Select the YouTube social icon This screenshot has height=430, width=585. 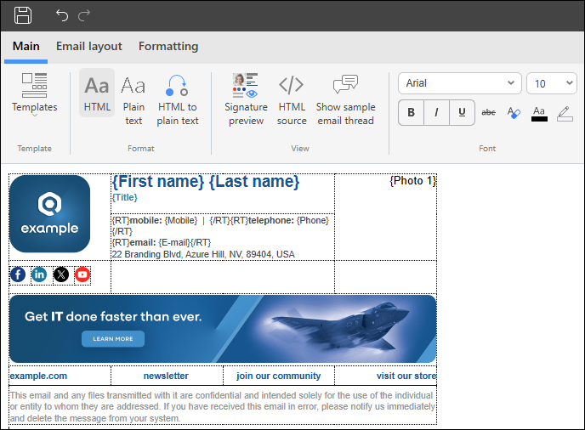tap(82, 274)
